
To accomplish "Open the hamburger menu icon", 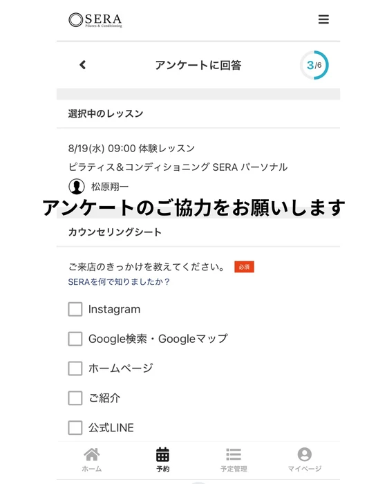I will point(323,19).
